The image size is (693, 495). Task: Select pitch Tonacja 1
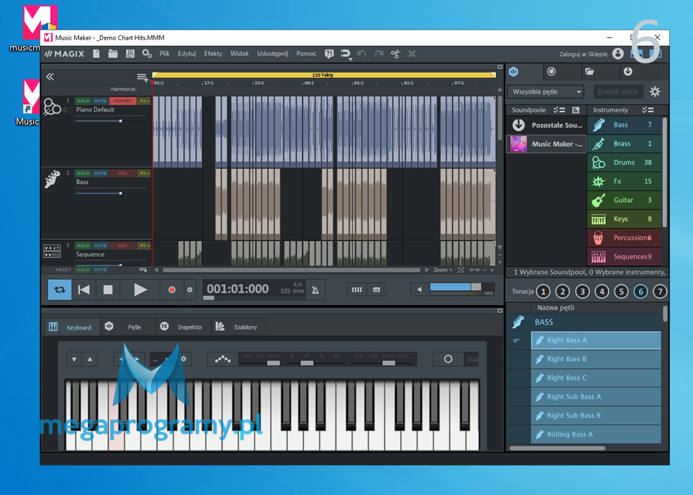[543, 291]
